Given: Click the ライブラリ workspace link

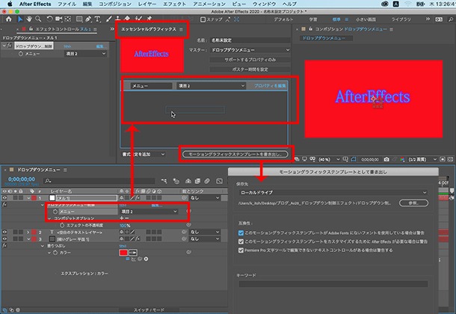Looking at the screenshot, I should pyautogui.click(x=401, y=19).
